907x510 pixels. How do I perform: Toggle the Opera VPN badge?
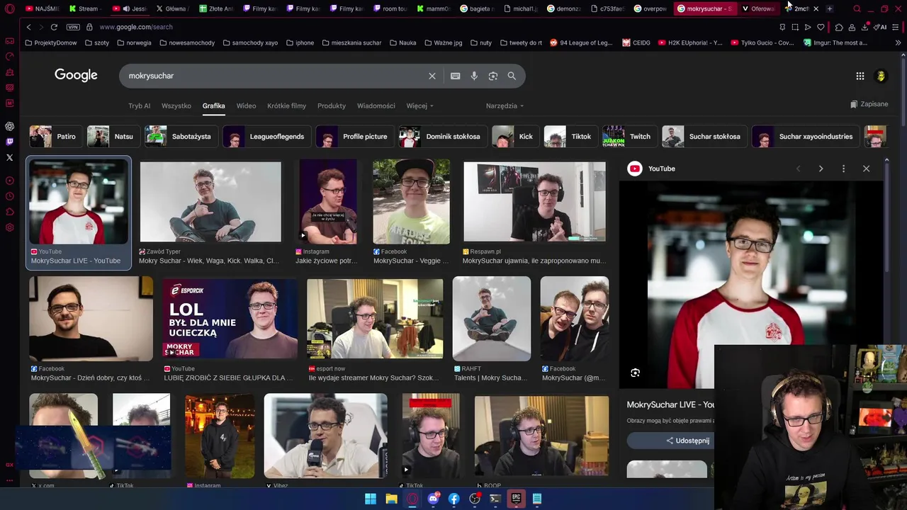tap(73, 27)
